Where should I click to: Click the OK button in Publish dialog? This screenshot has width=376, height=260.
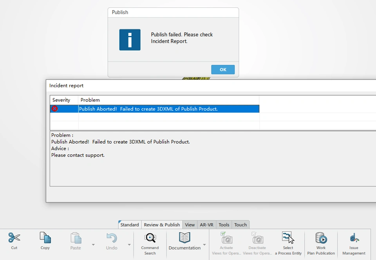click(x=223, y=69)
